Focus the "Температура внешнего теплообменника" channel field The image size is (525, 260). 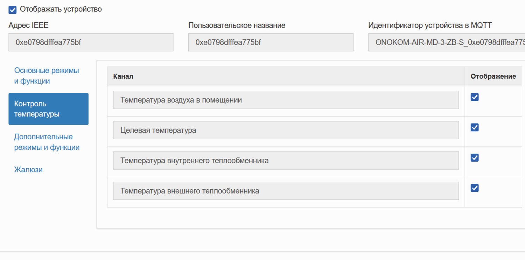[x=286, y=191]
